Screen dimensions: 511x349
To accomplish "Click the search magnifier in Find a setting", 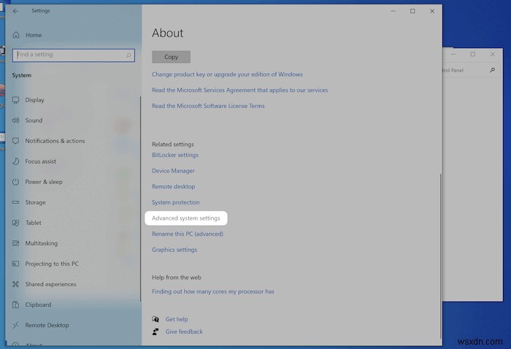I will point(128,55).
